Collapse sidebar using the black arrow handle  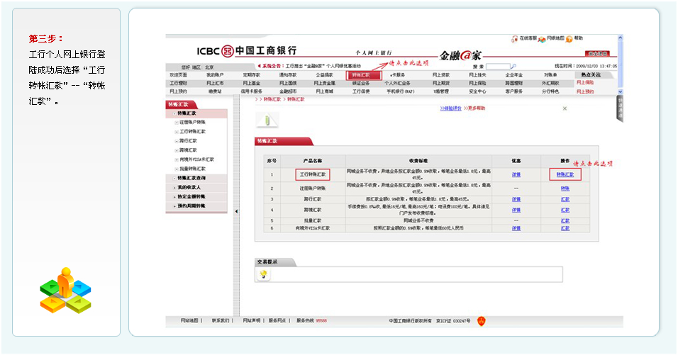tap(236, 211)
